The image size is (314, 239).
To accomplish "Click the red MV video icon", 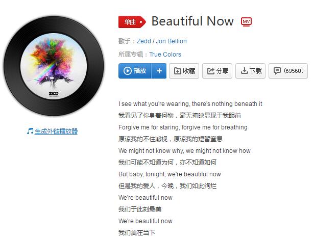I will 246,21.
